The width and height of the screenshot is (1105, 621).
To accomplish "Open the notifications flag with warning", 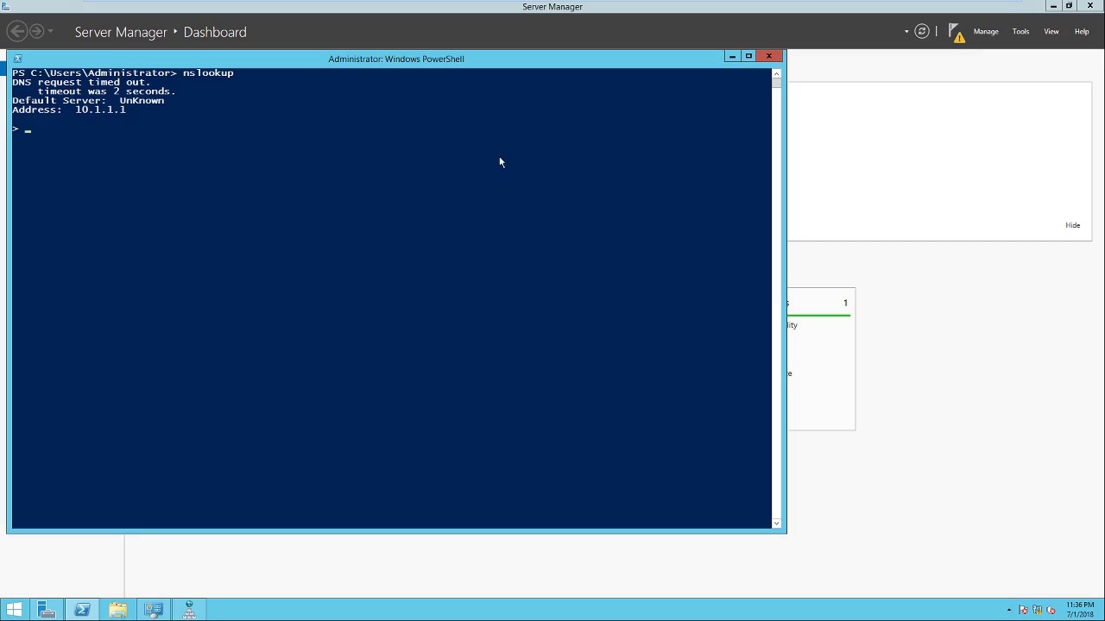I will 957,33.
